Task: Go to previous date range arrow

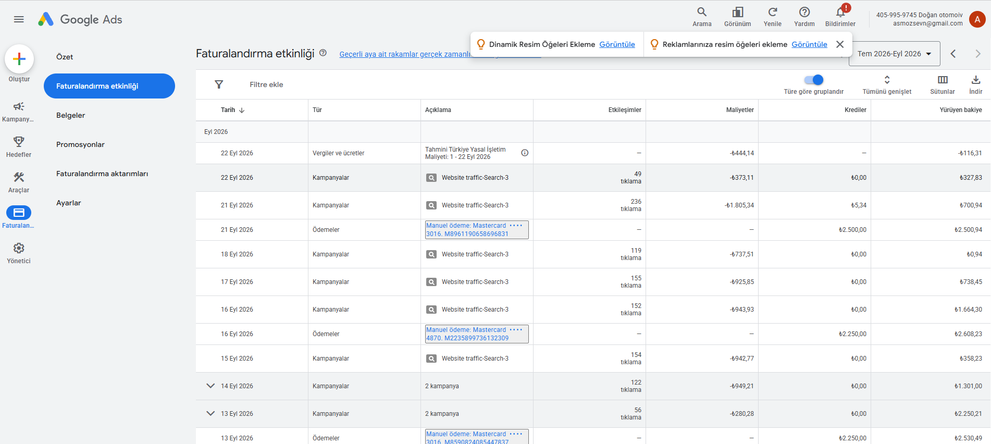Action: (953, 54)
